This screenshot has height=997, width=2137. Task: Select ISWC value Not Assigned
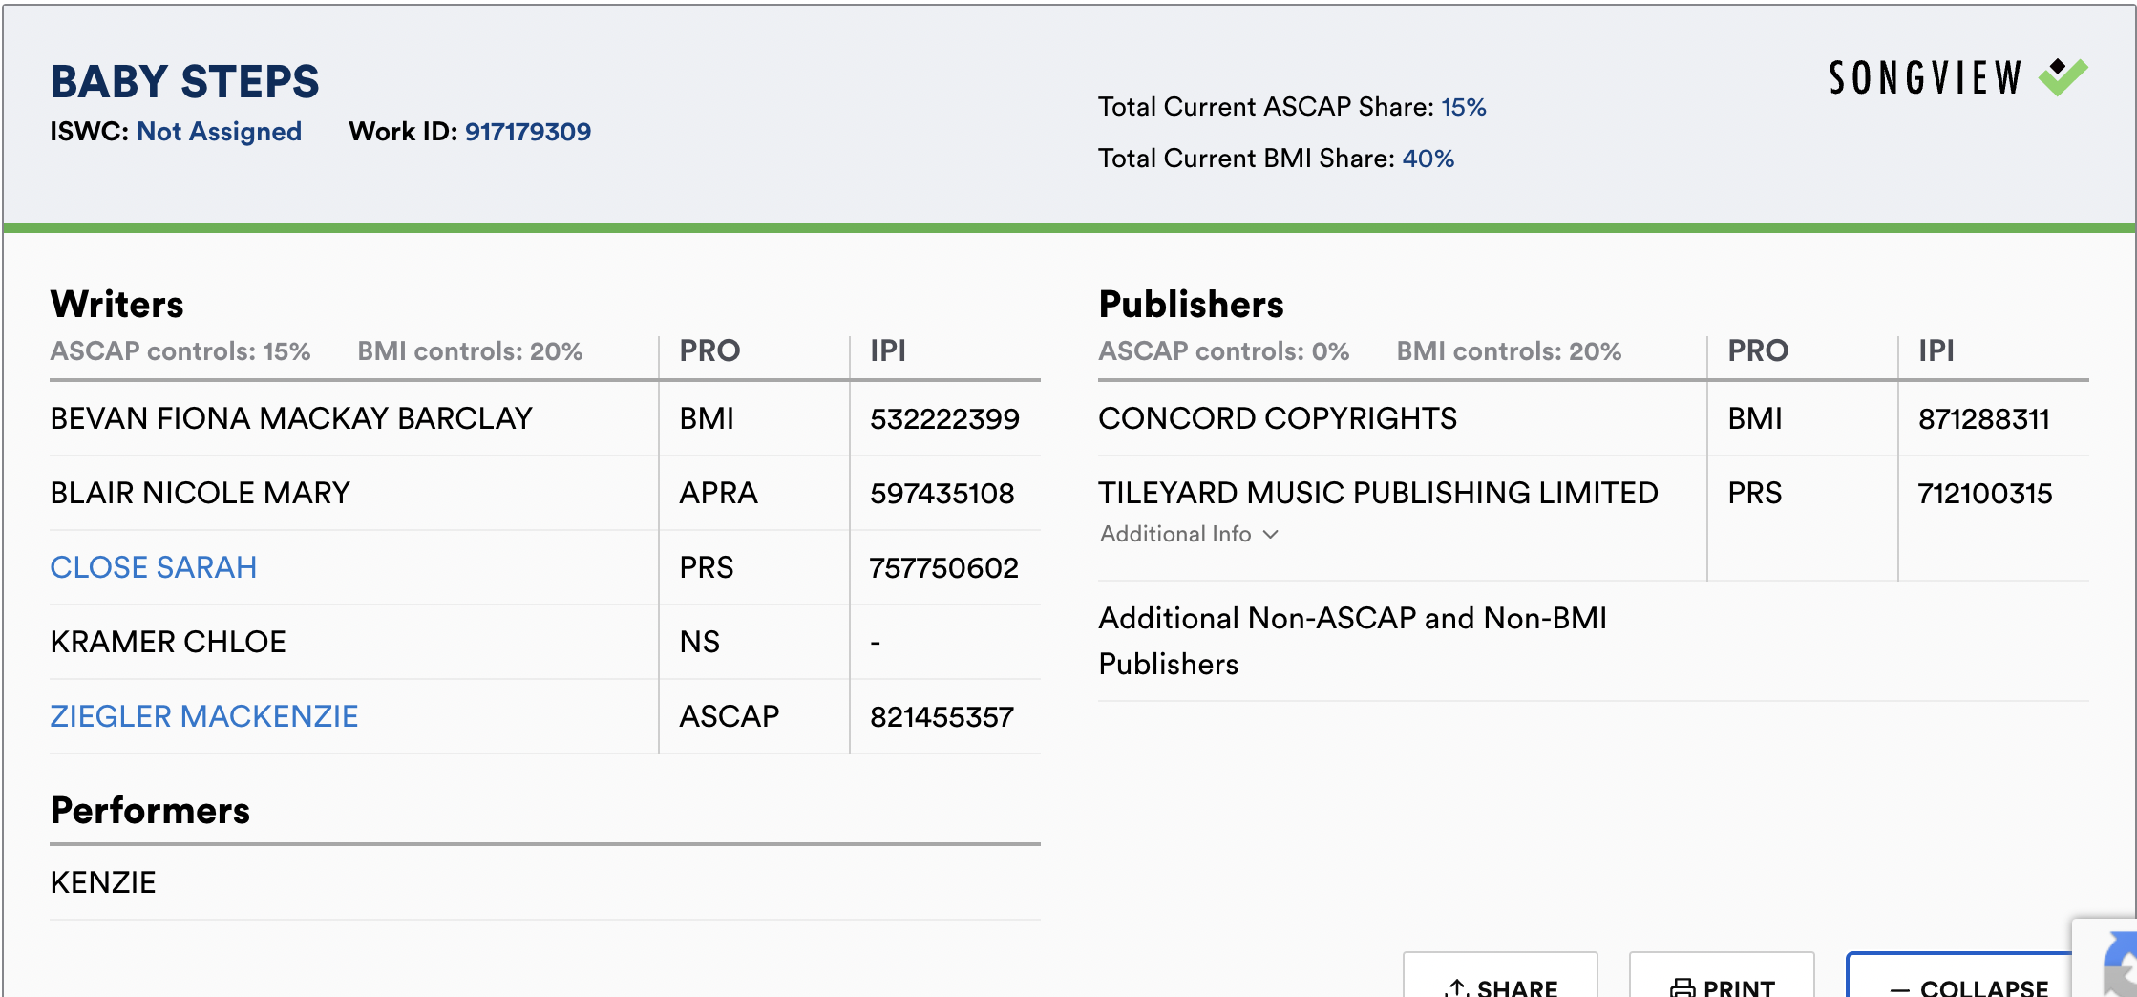tap(220, 132)
